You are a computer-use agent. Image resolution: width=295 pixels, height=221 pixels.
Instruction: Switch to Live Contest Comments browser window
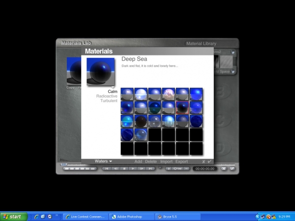(86, 217)
